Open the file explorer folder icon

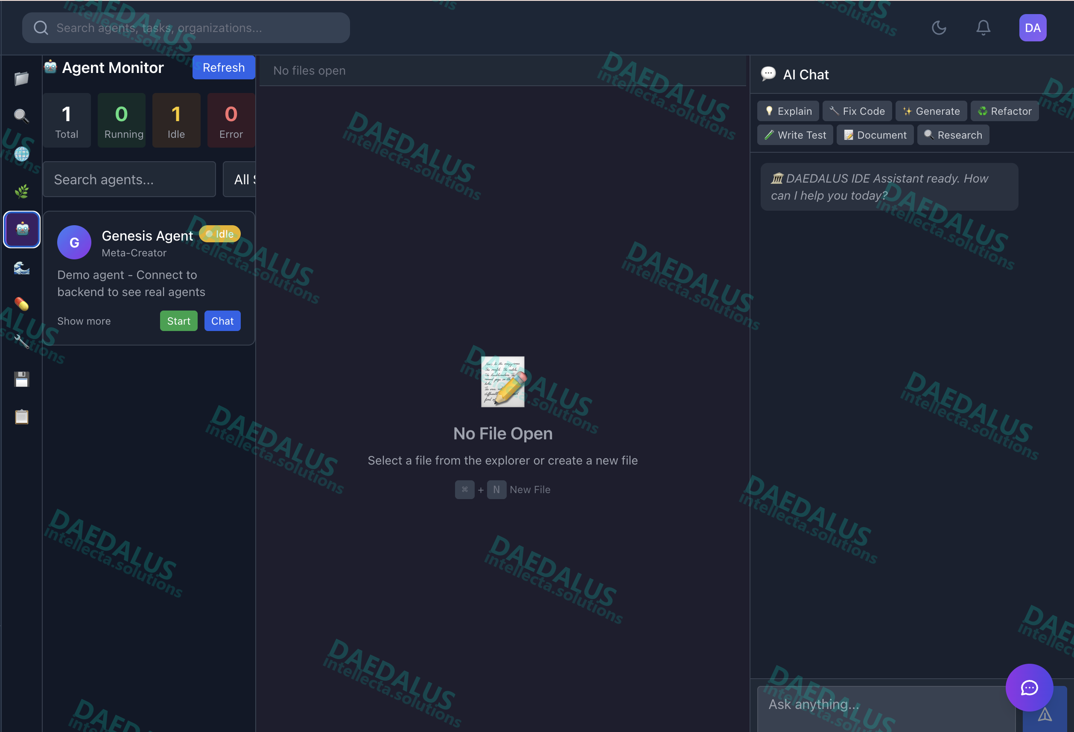click(21, 78)
